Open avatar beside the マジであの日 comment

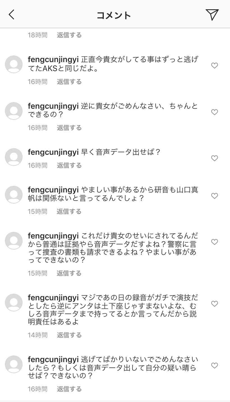[x=14, y=303]
